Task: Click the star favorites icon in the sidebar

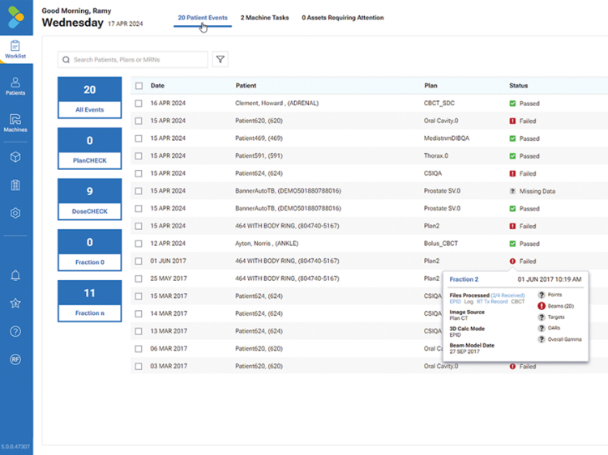Action: pyautogui.click(x=15, y=304)
